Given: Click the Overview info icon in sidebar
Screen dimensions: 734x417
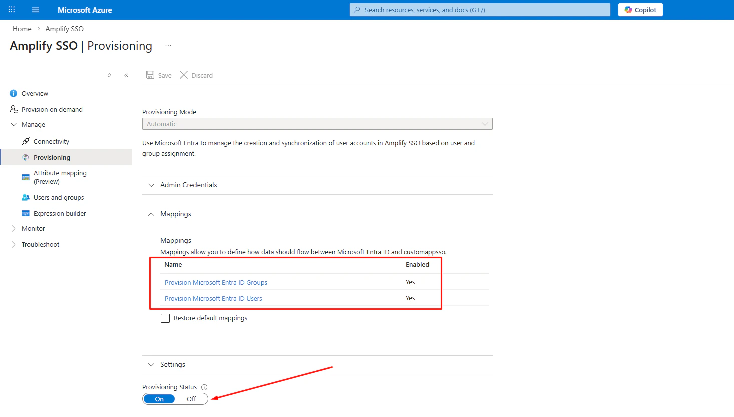Looking at the screenshot, I should 14,93.
